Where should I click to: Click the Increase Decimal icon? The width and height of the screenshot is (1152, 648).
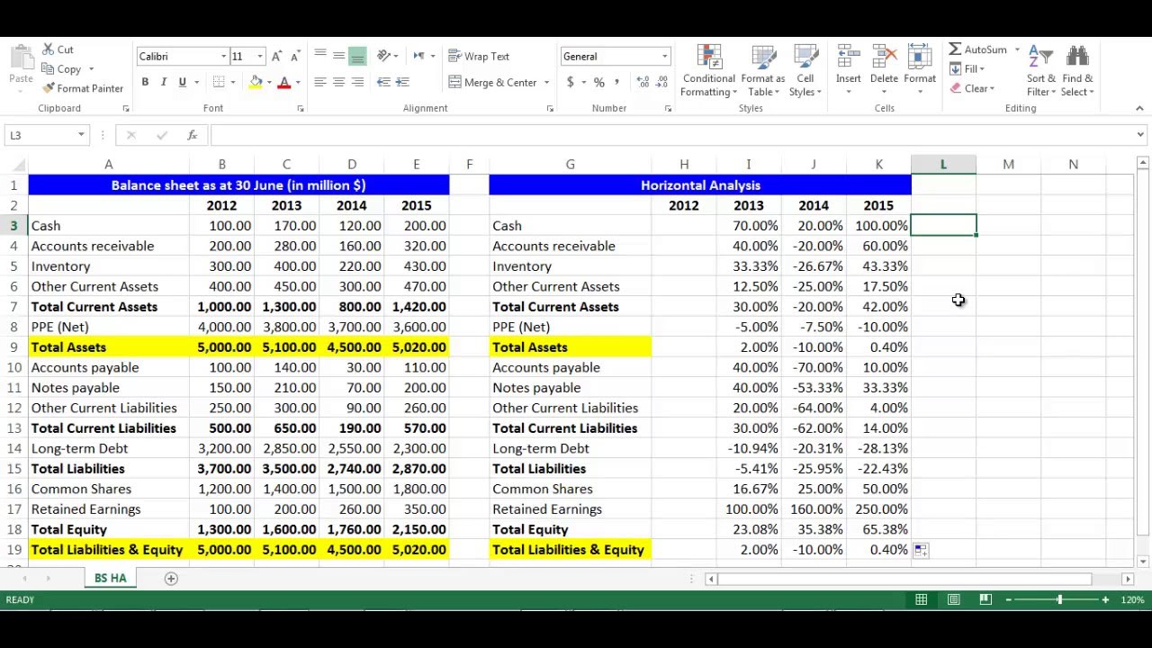pos(643,82)
